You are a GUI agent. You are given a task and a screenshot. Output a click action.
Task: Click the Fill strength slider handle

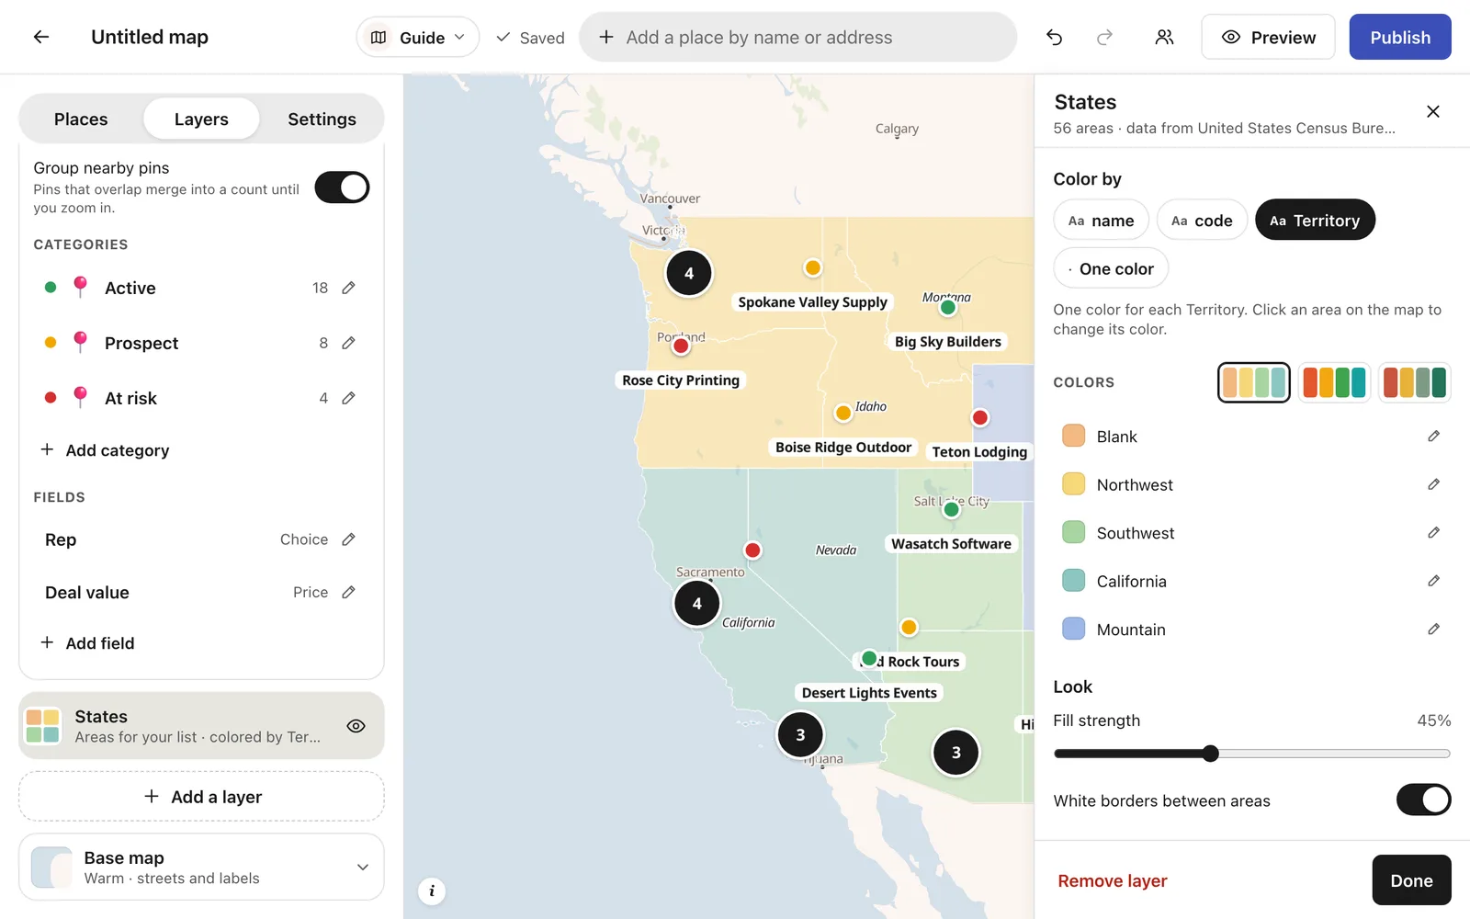[x=1211, y=754]
